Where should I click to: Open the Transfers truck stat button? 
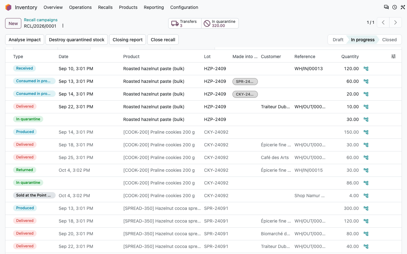click(x=185, y=23)
